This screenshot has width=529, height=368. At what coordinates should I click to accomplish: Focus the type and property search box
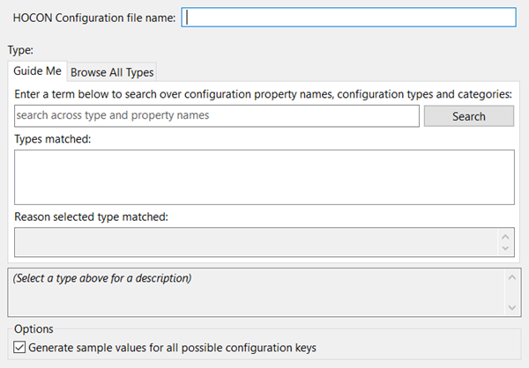[216, 115]
